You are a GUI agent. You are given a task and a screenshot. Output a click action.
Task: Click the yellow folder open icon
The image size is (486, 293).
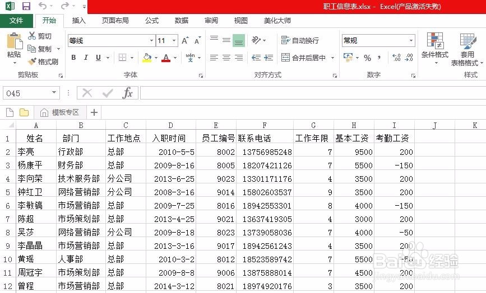pyautogui.click(x=24, y=112)
